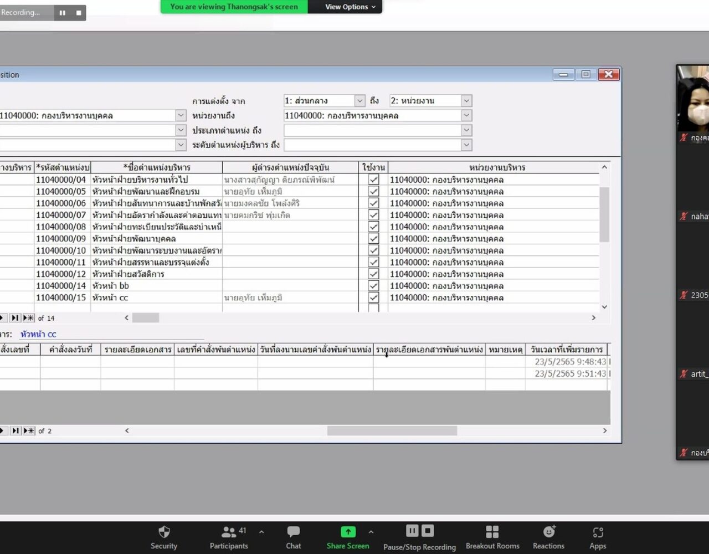Toggle ใช้งาน checkbox for row 11040000/07
The height and width of the screenshot is (554, 709).
click(x=374, y=215)
